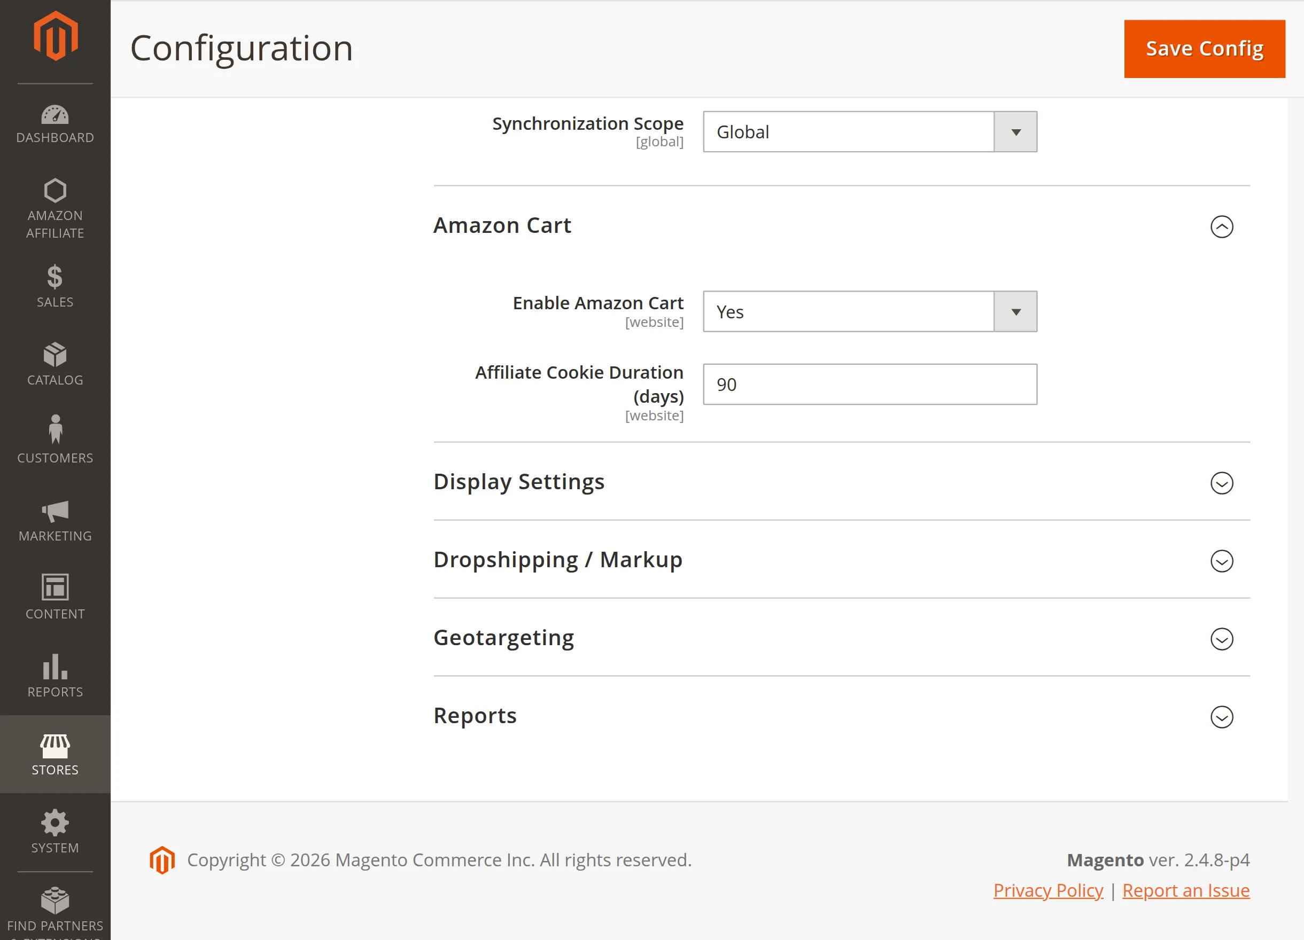This screenshot has width=1304, height=940.
Task: Click the Magento logo in the sidebar
Action: coord(55,36)
